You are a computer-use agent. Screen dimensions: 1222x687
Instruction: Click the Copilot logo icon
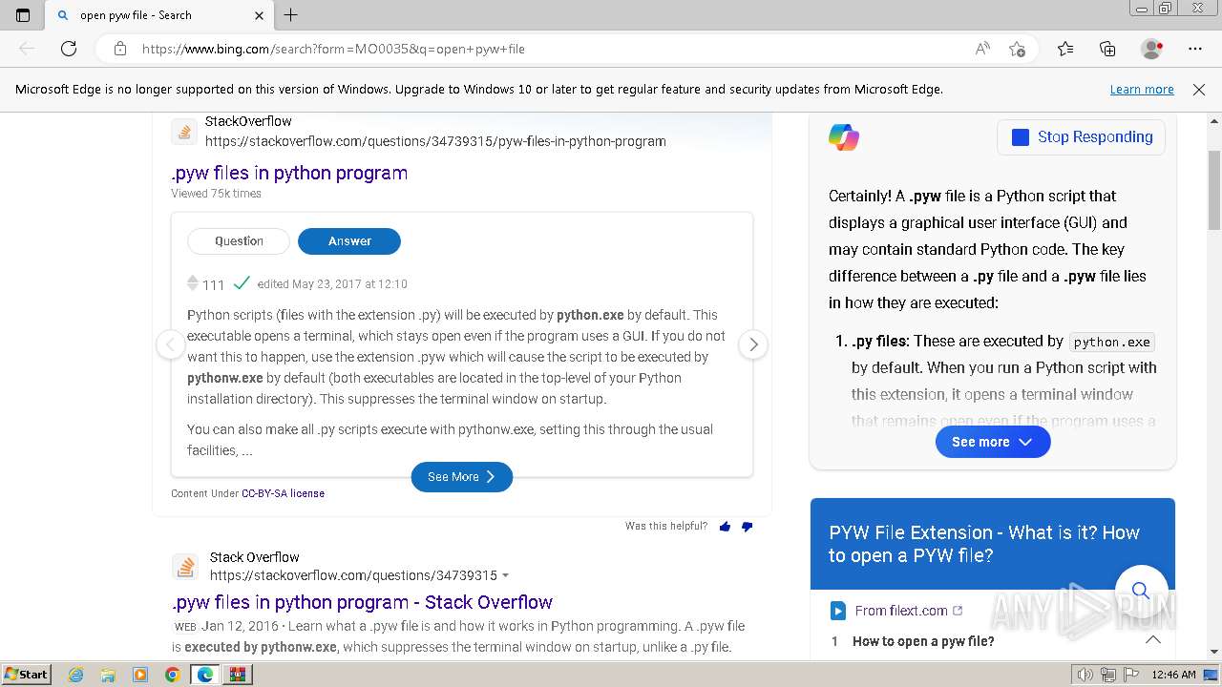844,137
